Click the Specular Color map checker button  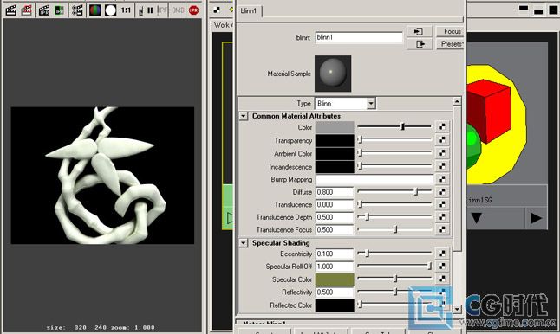click(x=442, y=279)
